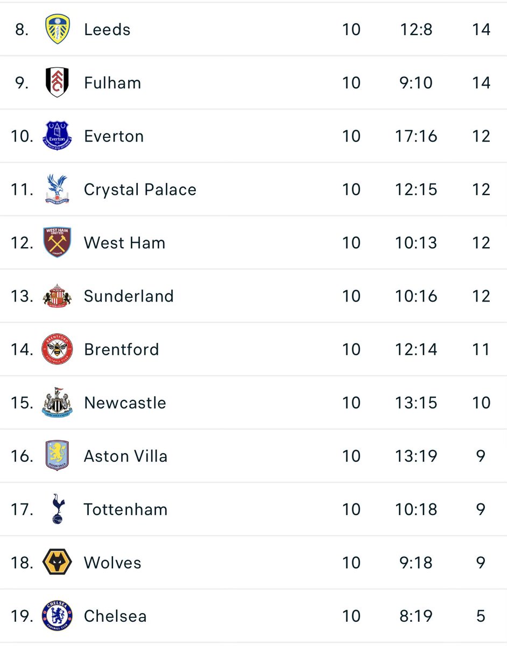Screen dimensions: 507x646
Task: Open the Leeds team name link
Action: point(107,29)
